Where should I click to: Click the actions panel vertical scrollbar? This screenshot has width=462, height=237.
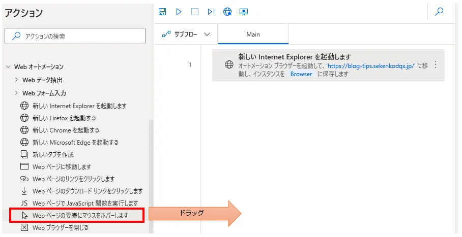pyautogui.click(x=150, y=173)
